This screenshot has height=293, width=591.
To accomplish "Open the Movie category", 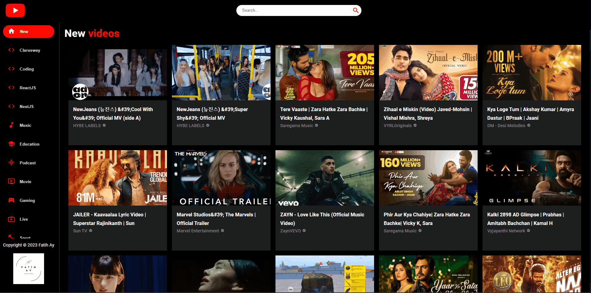I will coord(29,182).
